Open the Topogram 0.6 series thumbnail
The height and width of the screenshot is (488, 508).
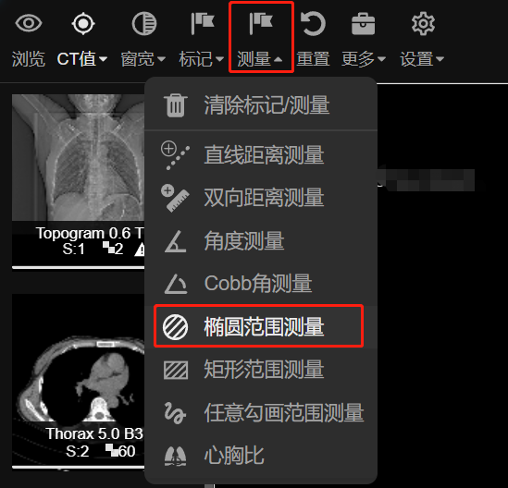78,181
